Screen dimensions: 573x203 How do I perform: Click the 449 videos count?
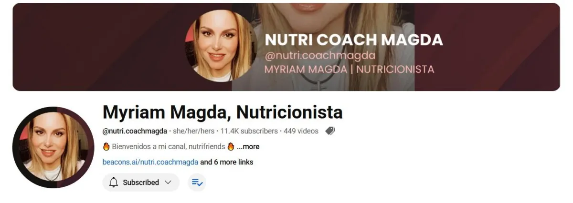[301, 131]
